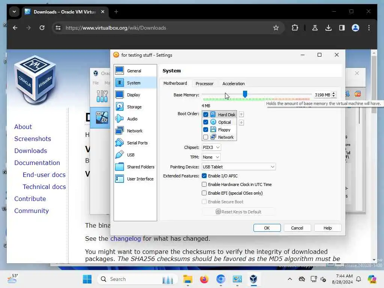Open Pointing Device USB Tablet dropdown
The image size is (384, 288).
[x=238, y=167]
